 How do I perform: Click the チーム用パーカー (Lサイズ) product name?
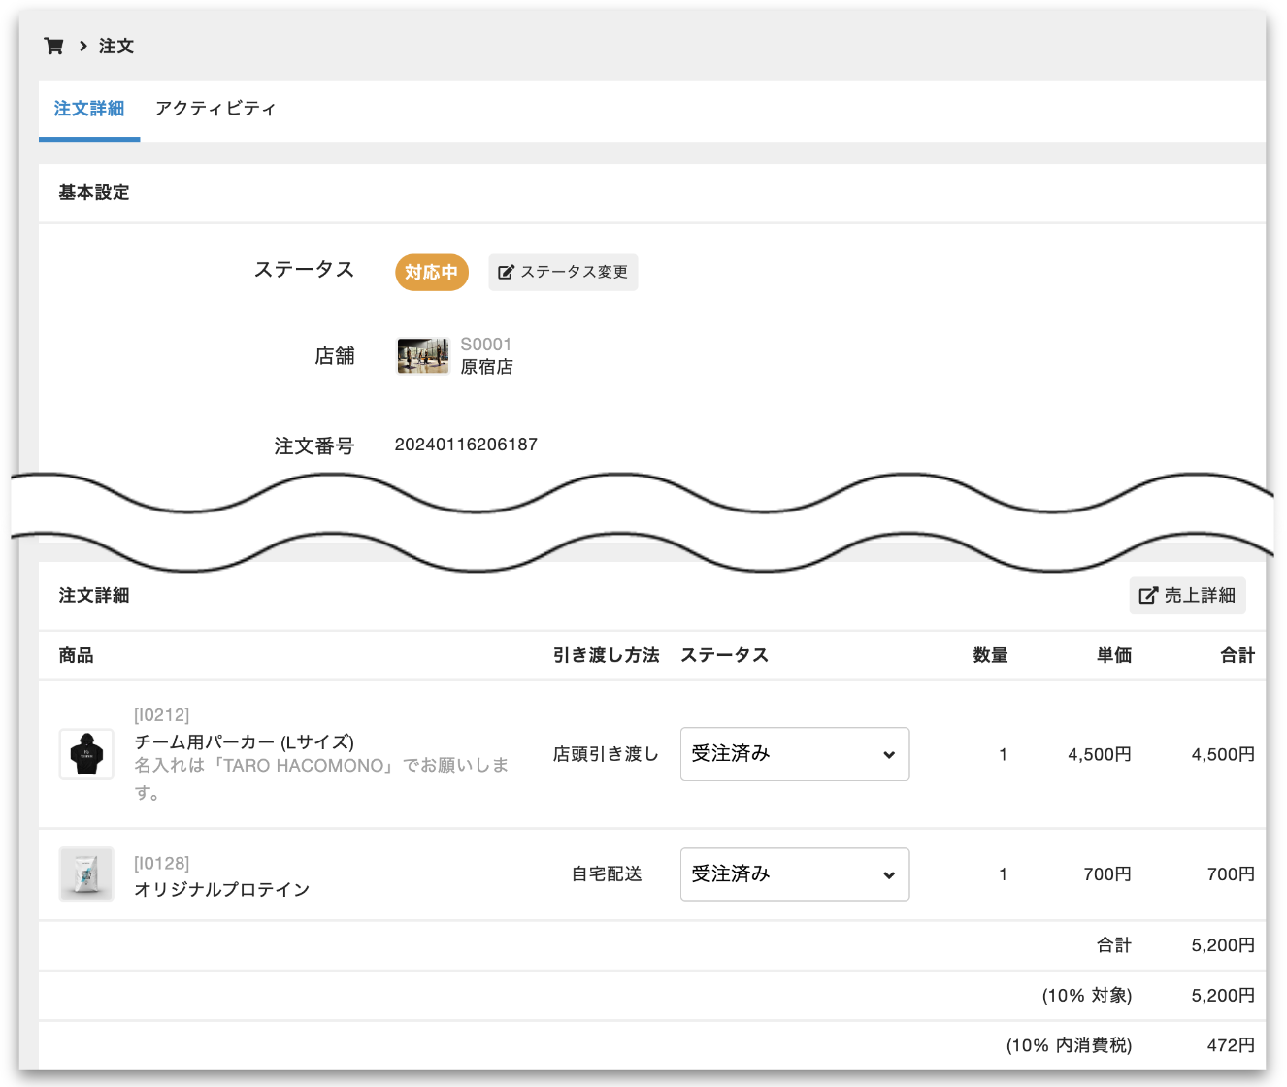pyautogui.click(x=244, y=742)
